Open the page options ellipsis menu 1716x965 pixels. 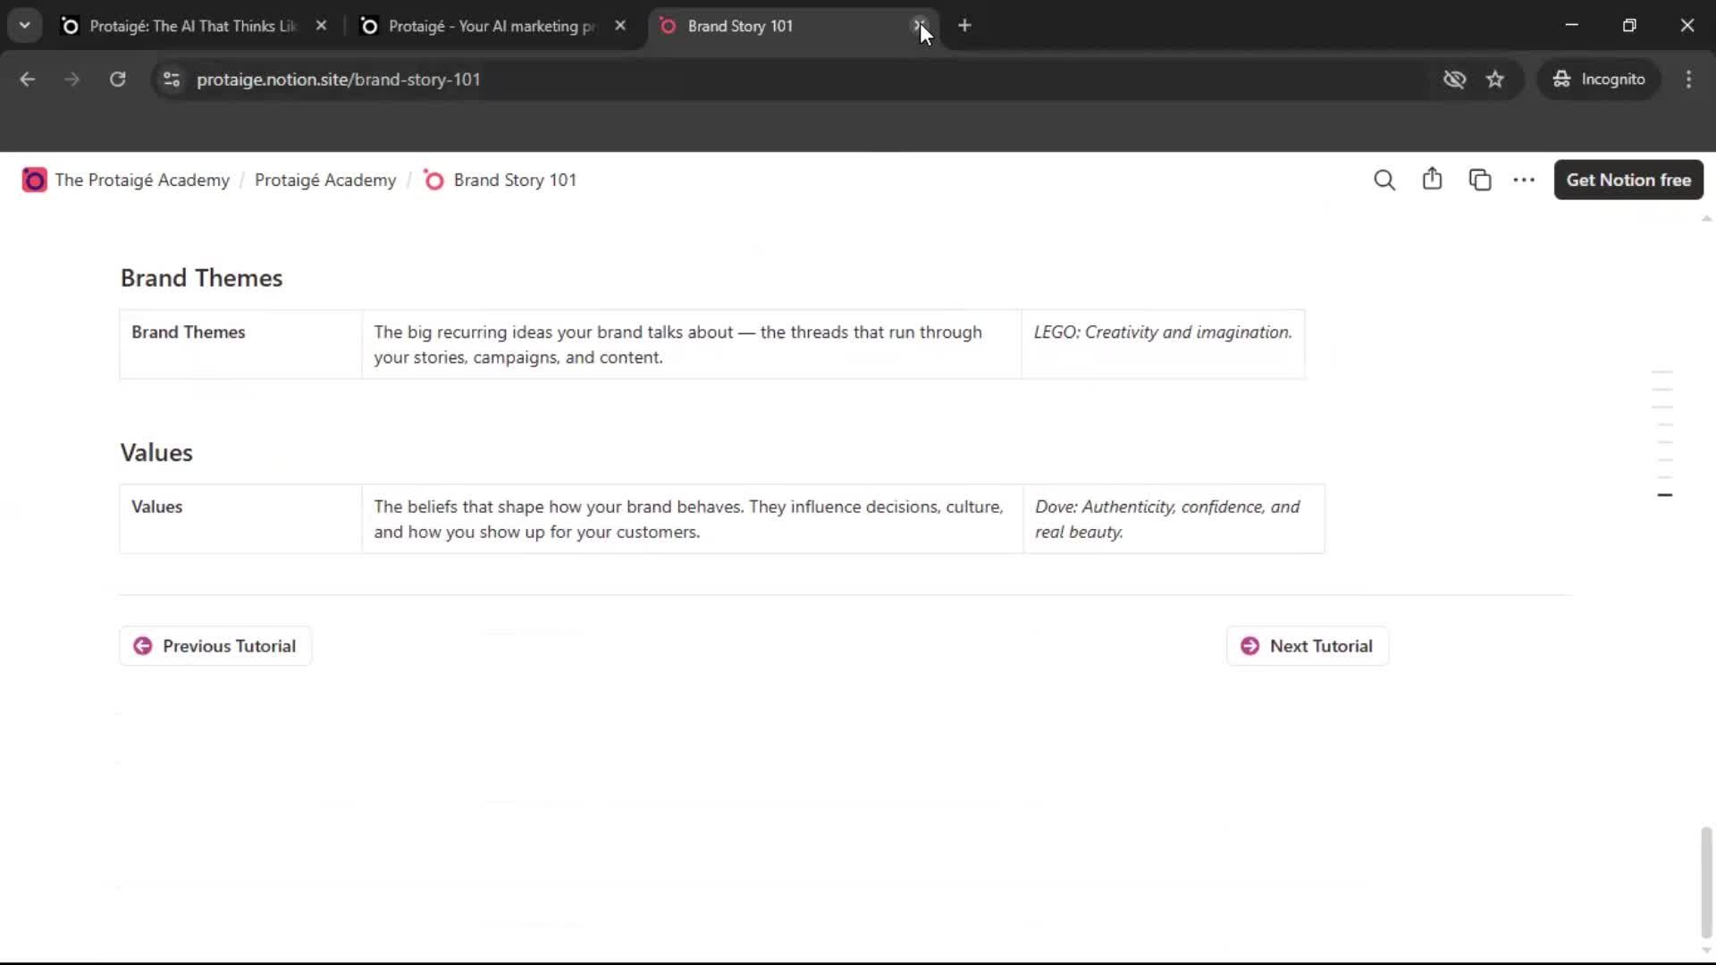click(x=1524, y=180)
